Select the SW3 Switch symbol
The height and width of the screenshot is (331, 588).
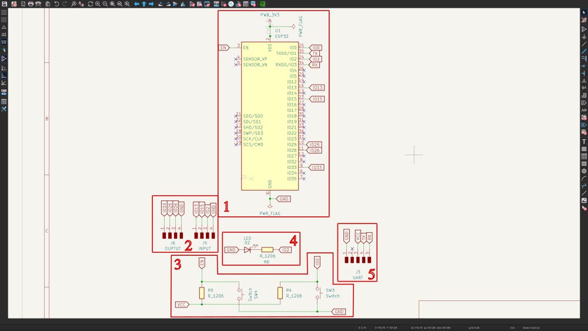pos(318,293)
